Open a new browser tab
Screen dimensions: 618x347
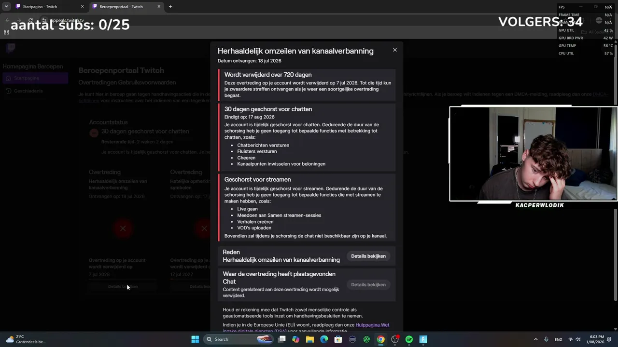[x=170, y=7]
